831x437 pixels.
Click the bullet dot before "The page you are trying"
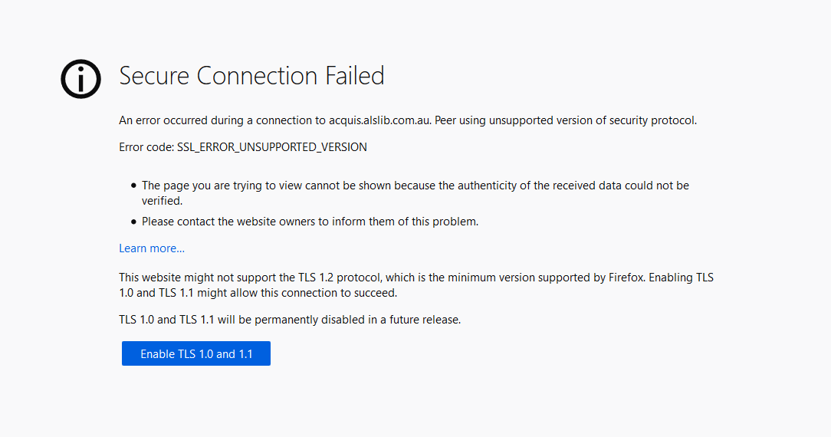pos(133,186)
